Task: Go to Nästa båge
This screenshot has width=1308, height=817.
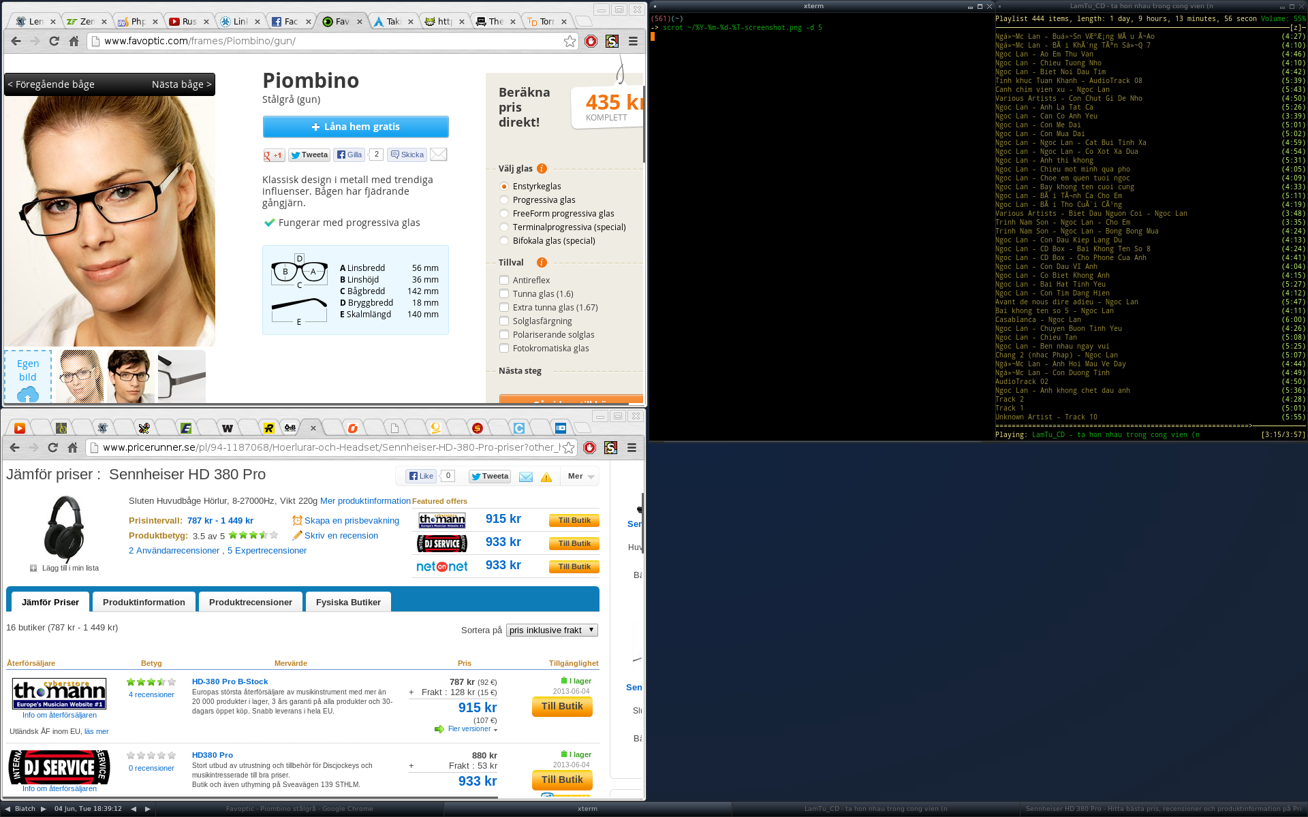Action: click(x=181, y=84)
